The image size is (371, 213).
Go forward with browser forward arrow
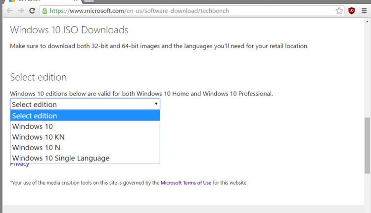21,11
